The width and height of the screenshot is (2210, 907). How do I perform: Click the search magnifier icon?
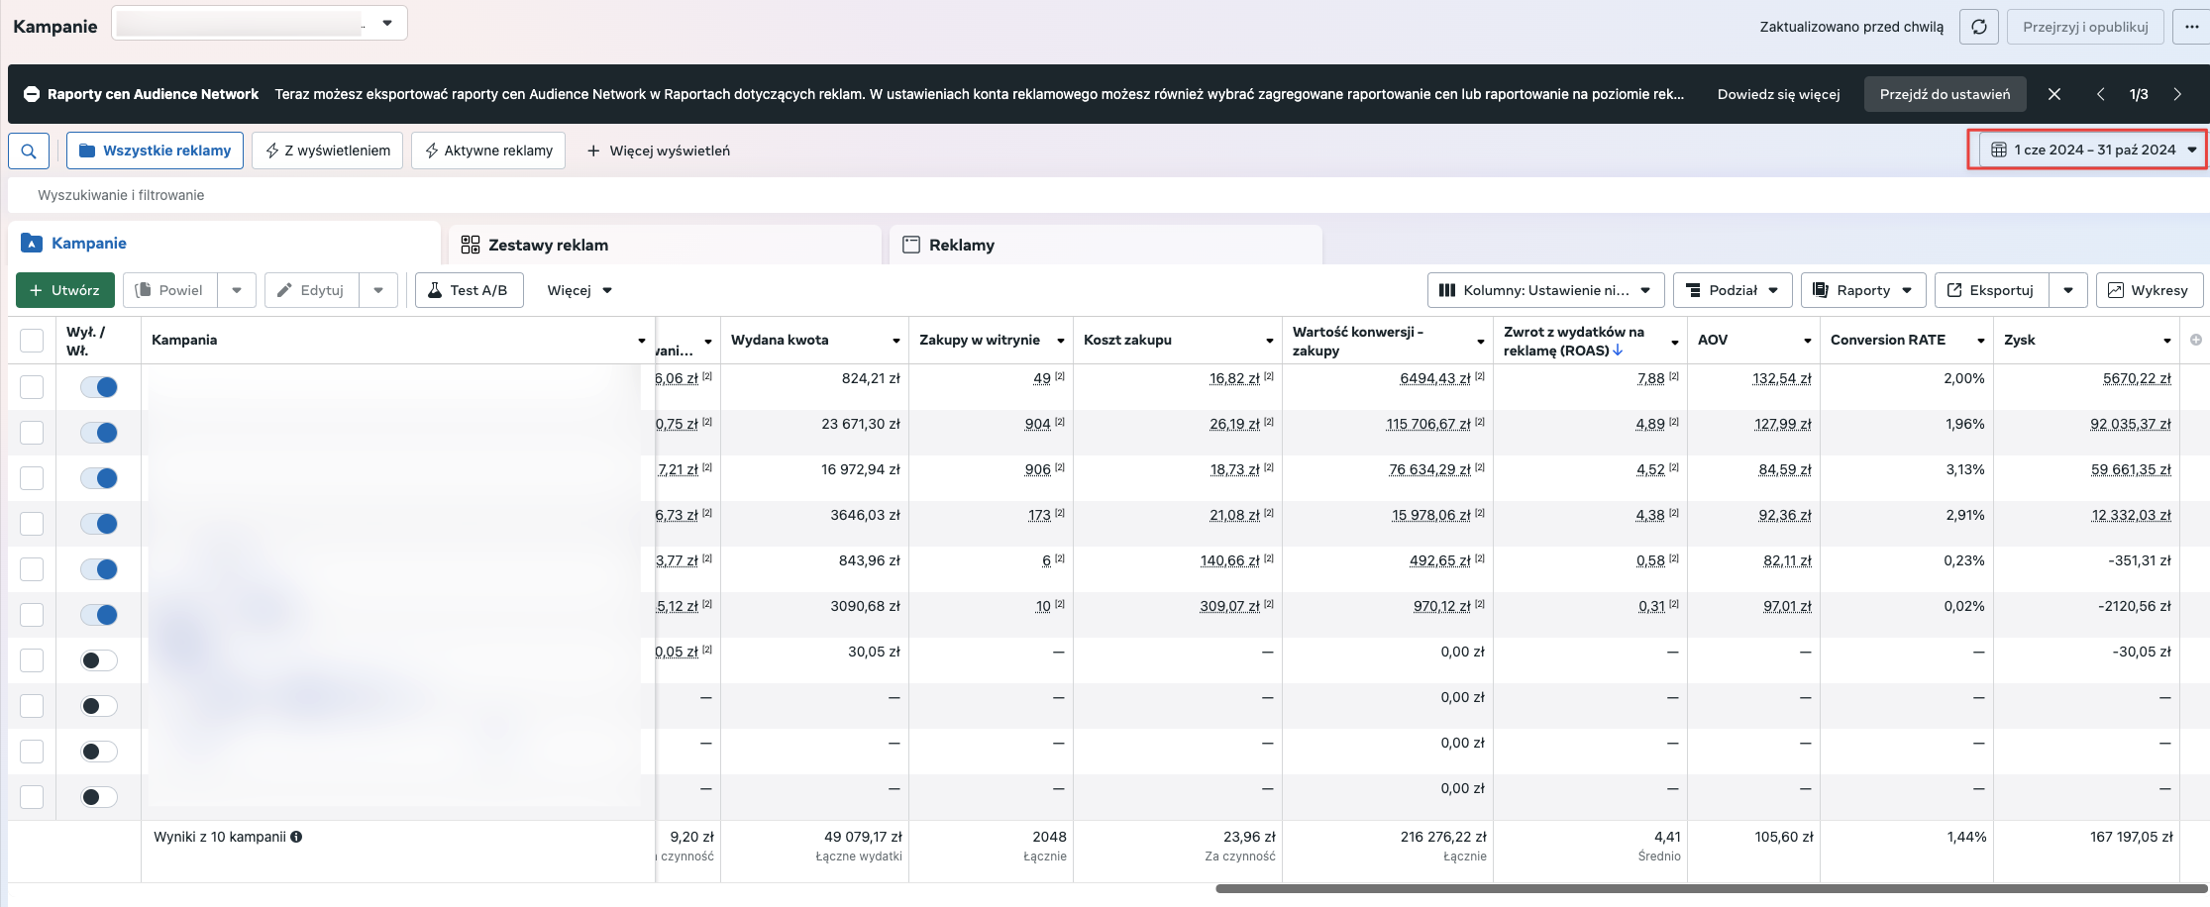coord(29,151)
